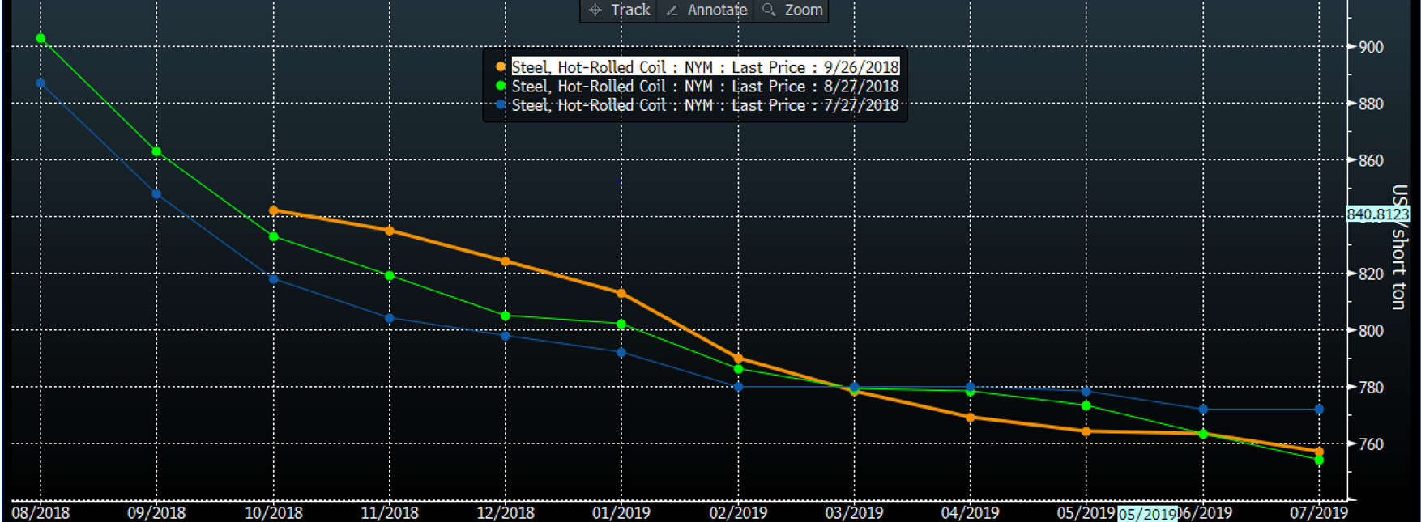Click orange data point at 01/2019
The width and height of the screenshot is (1421, 522).
(x=621, y=294)
